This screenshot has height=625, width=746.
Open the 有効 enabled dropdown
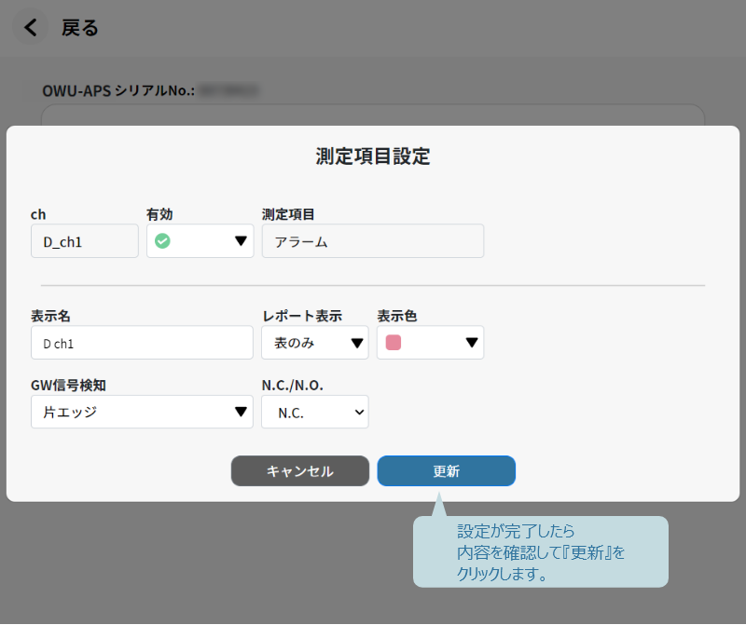200,241
